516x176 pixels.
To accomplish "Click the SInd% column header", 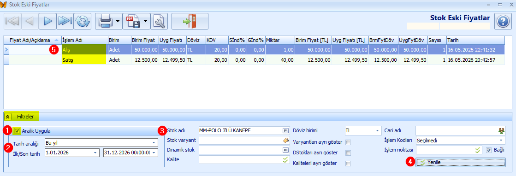I will click(238, 40).
